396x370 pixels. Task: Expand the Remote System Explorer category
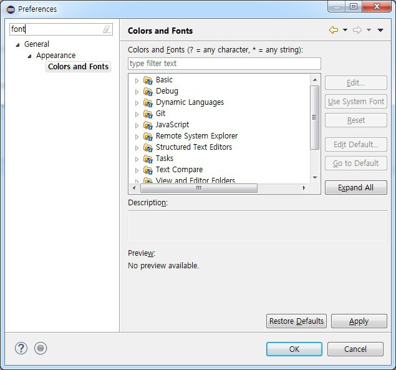[x=137, y=137]
